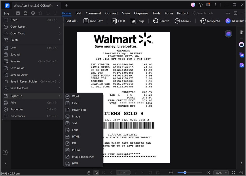
Task: Toggle full screen view icon
Action: (x=234, y=173)
